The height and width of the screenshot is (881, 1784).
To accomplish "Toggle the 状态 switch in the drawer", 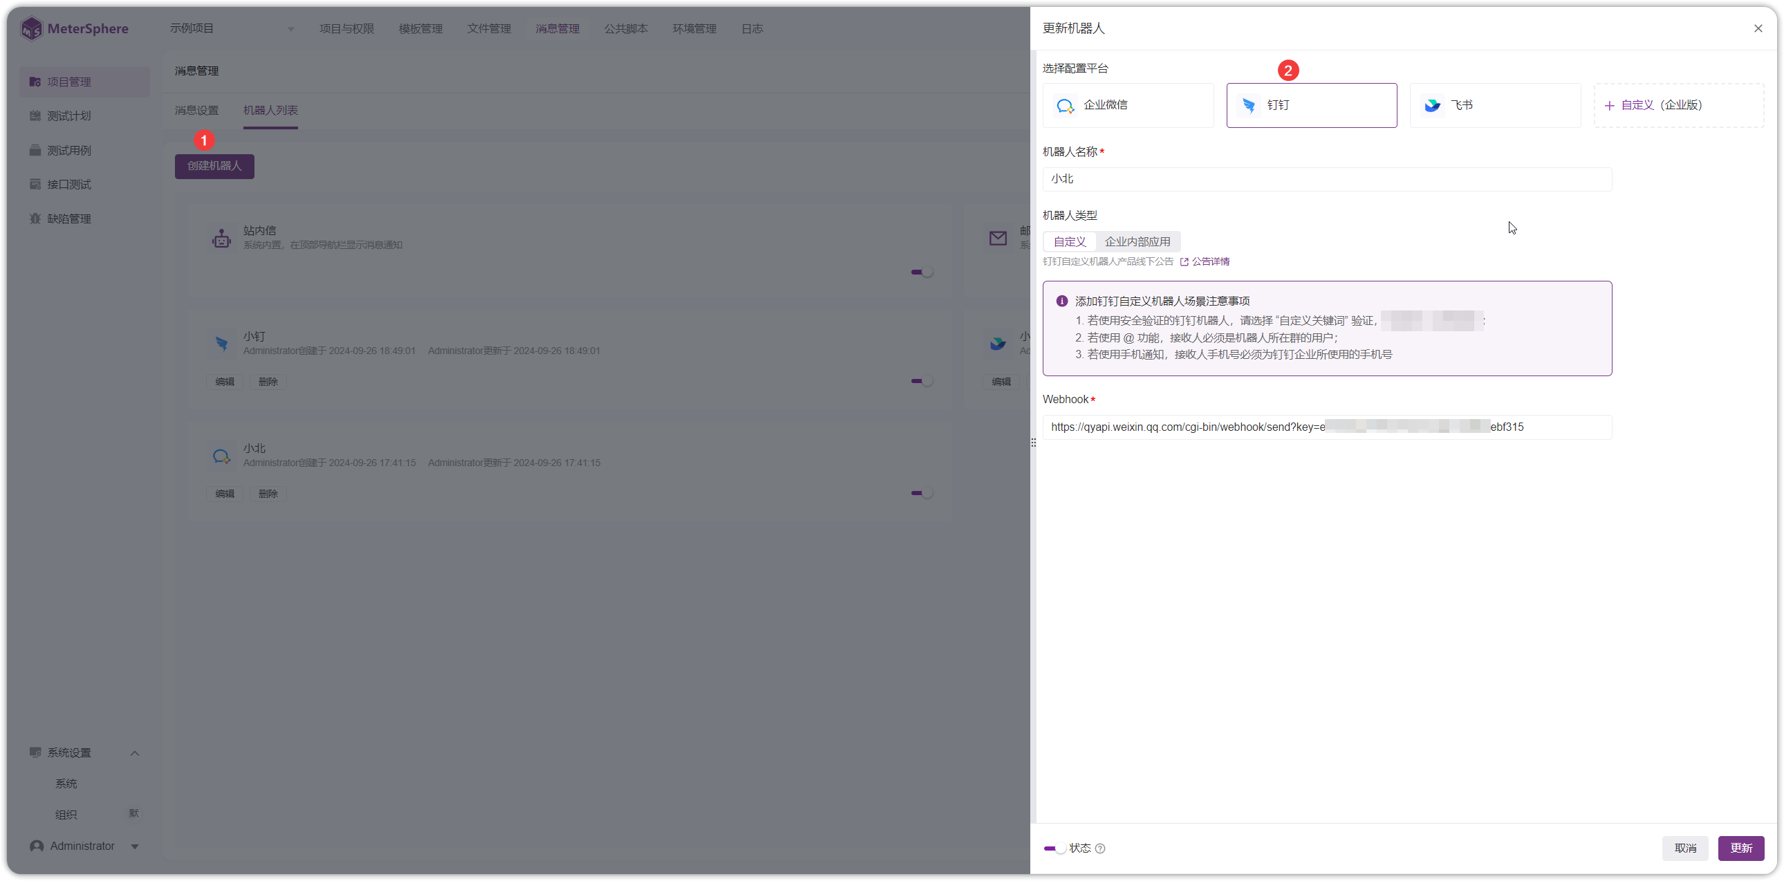I will click(x=1054, y=848).
